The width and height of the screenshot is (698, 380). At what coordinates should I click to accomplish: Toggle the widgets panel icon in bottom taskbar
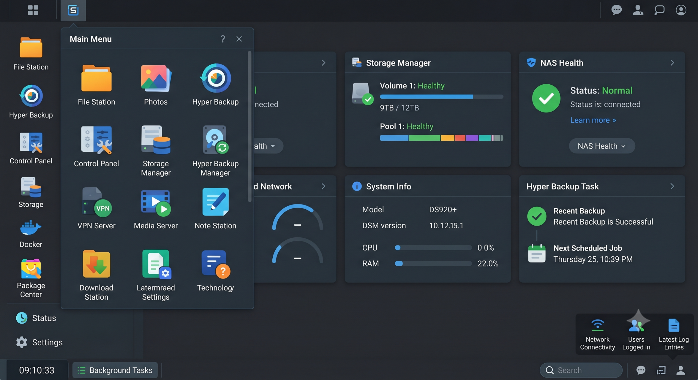pos(661,370)
